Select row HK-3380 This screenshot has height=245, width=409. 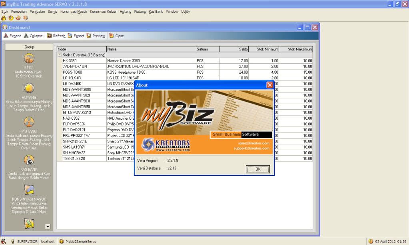(187, 60)
